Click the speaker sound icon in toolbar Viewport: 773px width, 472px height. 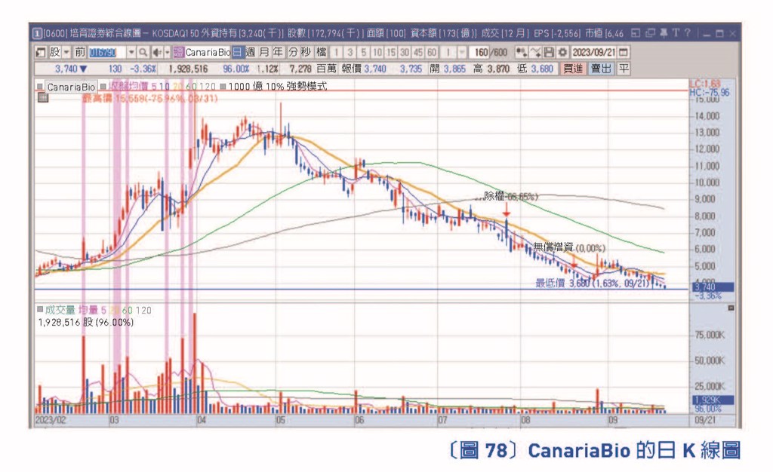coord(157,52)
